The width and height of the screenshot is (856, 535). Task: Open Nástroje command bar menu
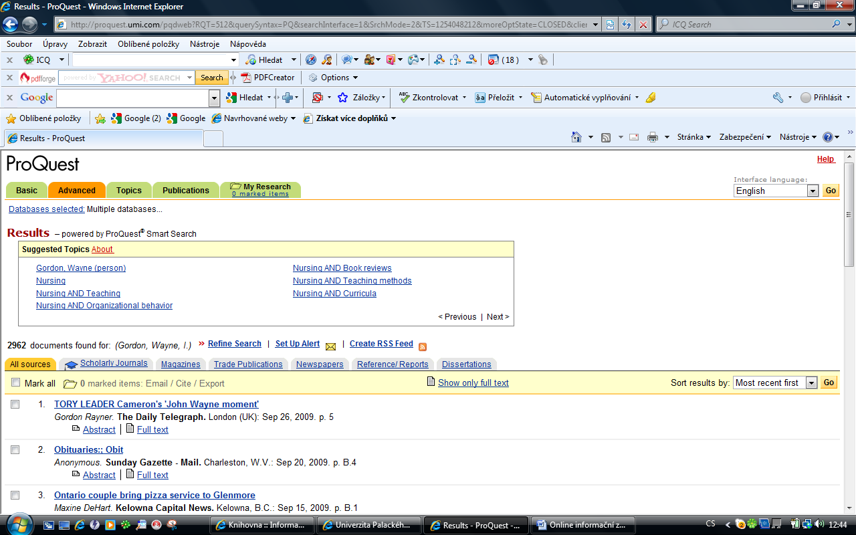click(x=798, y=137)
